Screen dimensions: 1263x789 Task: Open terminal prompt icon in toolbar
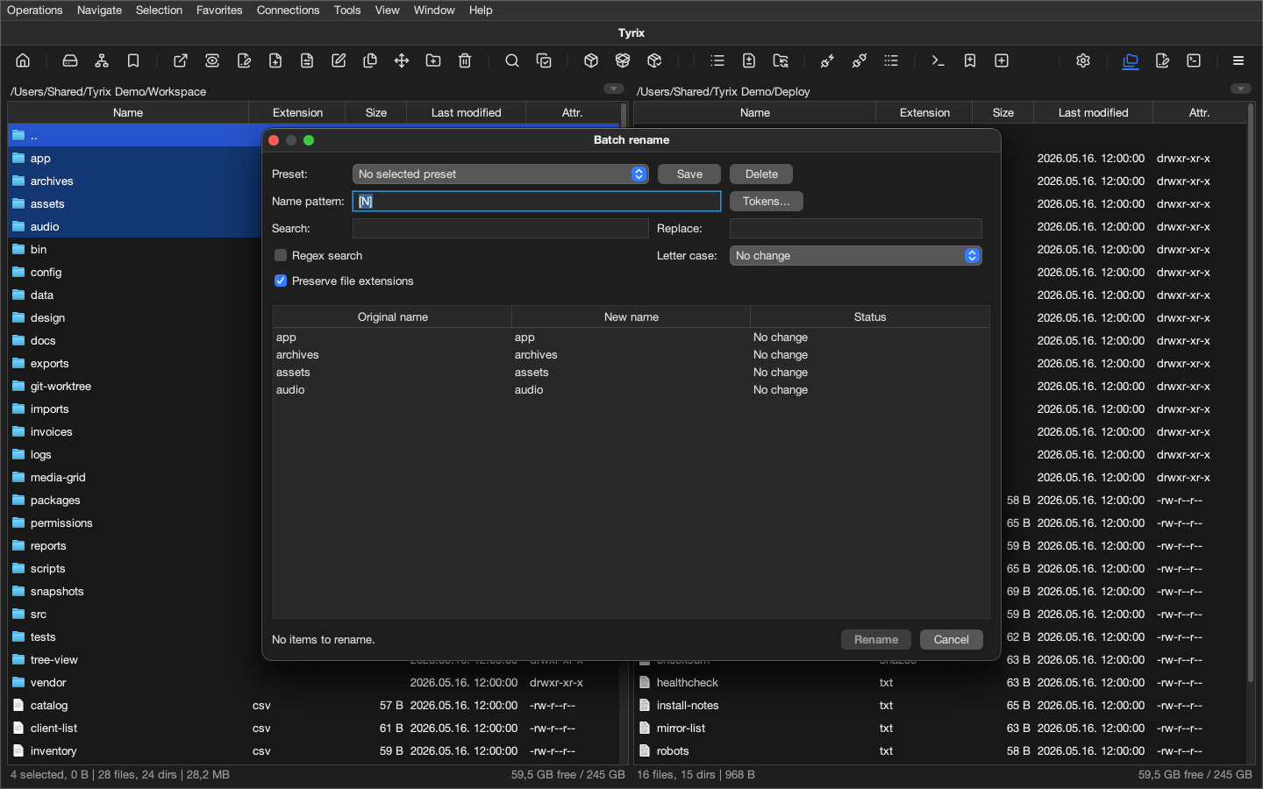(938, 60)
